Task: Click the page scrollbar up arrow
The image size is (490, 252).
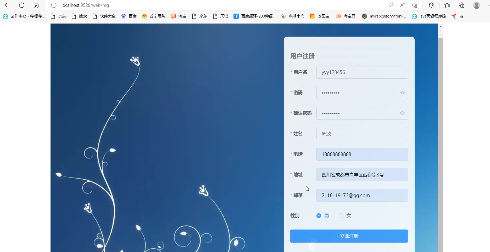Action: tap(440, 26)
